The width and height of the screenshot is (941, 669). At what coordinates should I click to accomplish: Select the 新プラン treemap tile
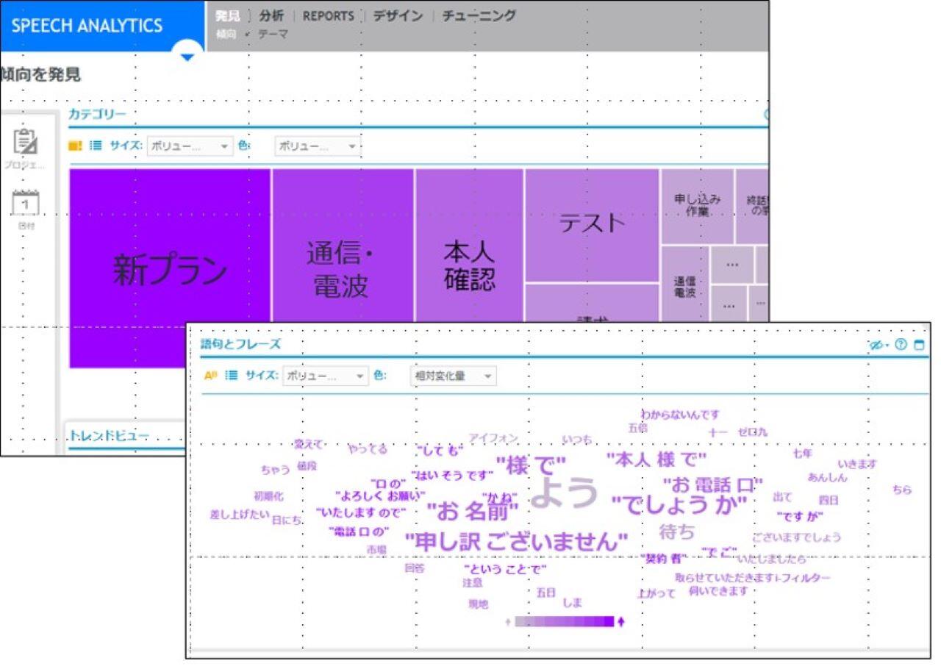170,268
